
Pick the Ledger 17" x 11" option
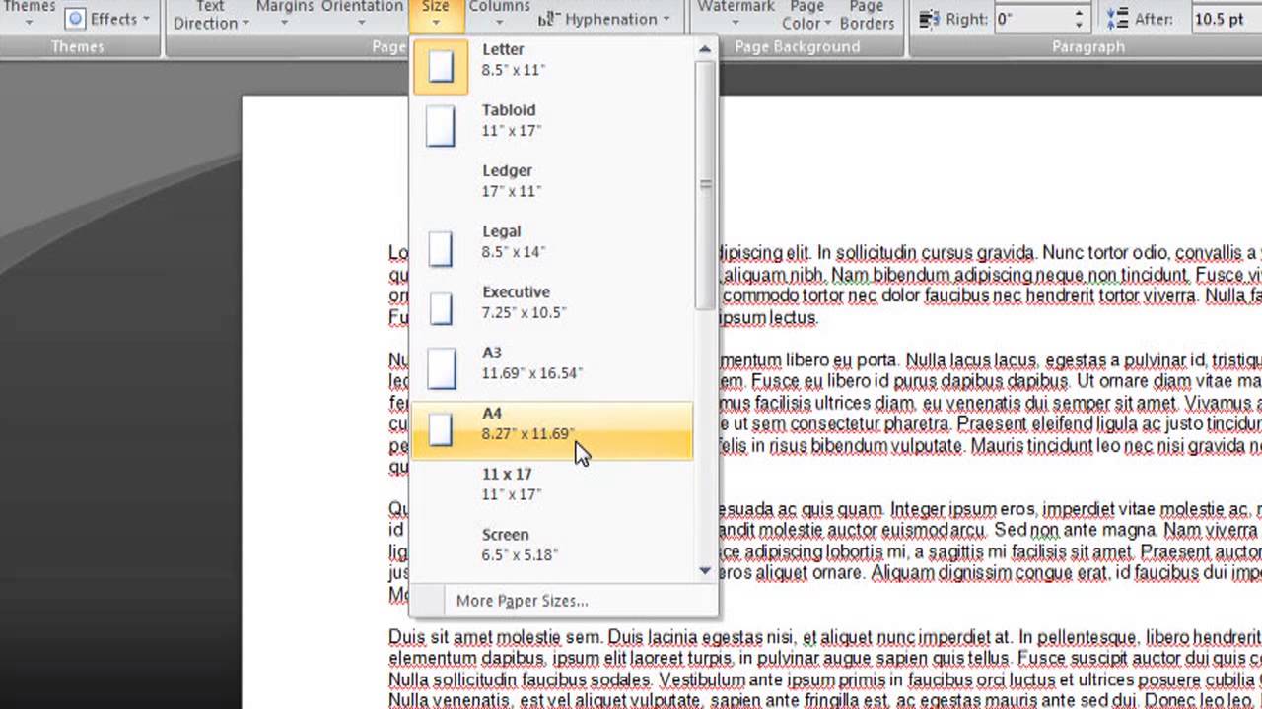click(x=552, y=186)
